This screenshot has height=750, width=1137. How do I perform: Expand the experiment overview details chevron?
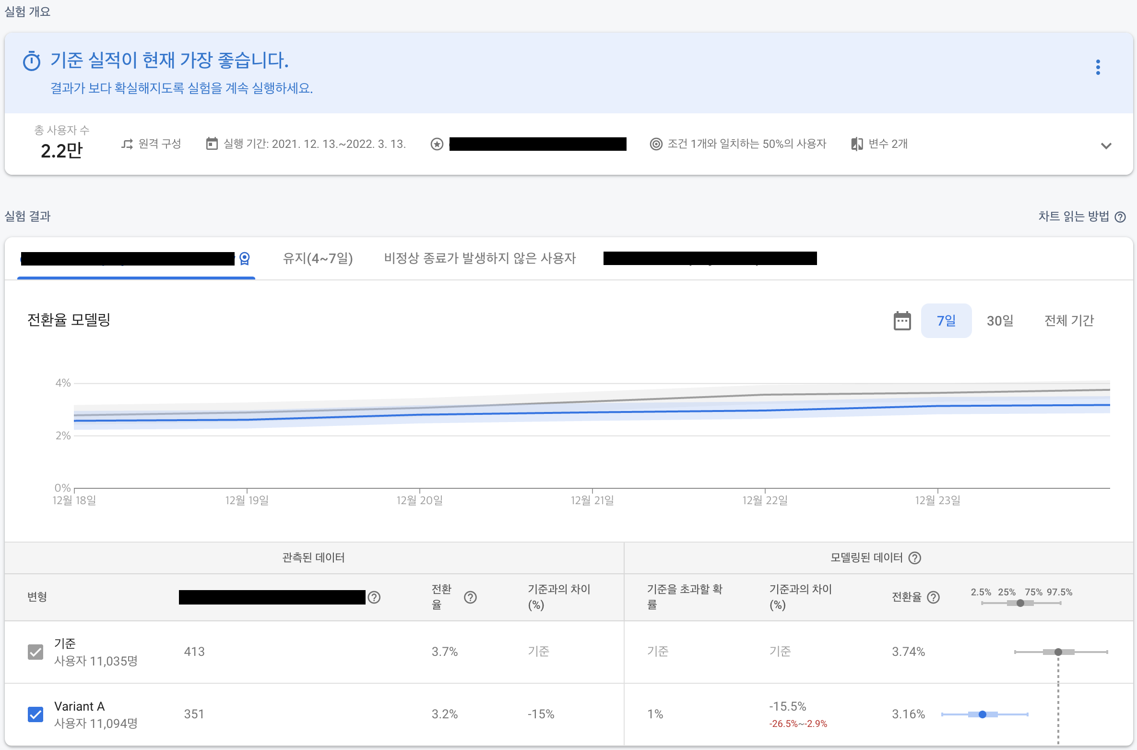(1106, 146)
